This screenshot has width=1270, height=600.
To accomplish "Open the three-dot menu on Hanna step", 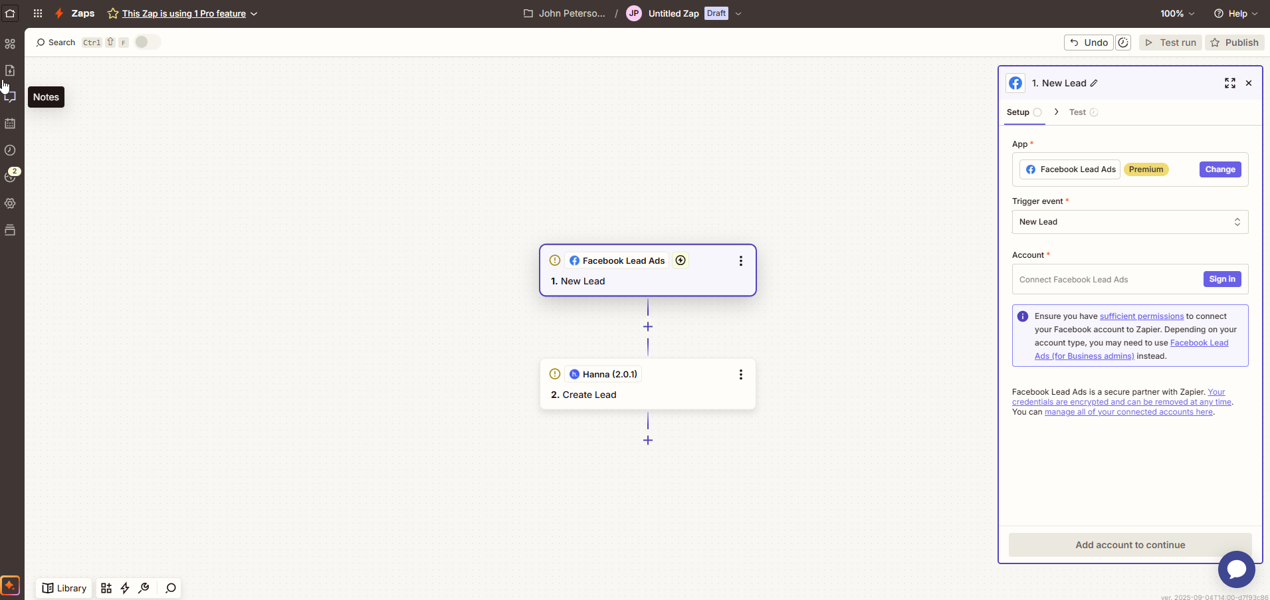I will [x=741, y=375].
